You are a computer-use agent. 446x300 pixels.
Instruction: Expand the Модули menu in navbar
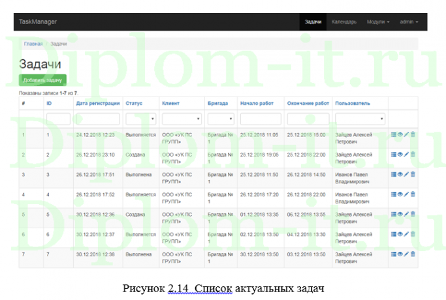click(378, 22)
